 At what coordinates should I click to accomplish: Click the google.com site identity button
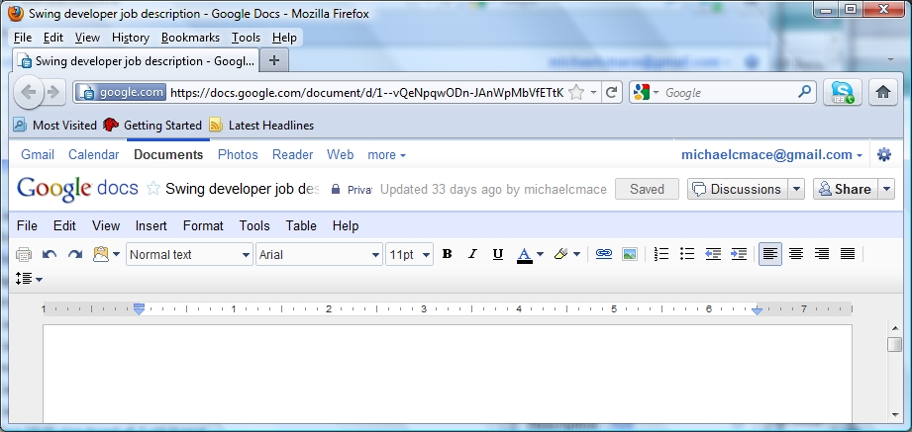tap(122, 92)
